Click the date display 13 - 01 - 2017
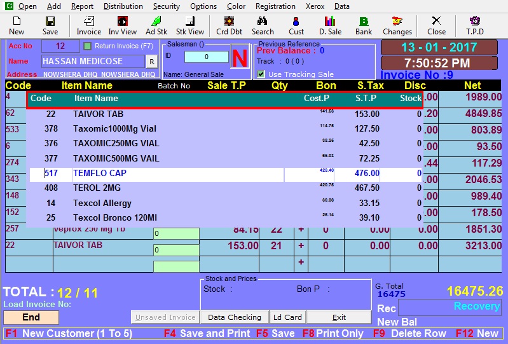 click(x=439, y=47)
